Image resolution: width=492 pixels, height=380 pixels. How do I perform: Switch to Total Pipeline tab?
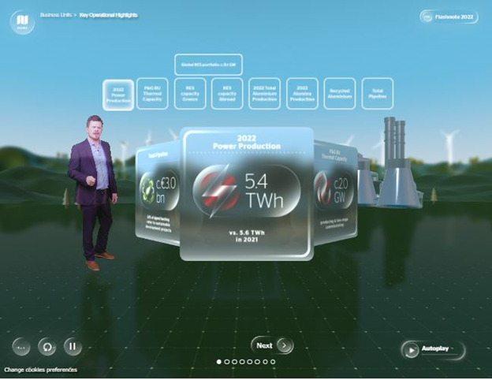coord(378,94)
